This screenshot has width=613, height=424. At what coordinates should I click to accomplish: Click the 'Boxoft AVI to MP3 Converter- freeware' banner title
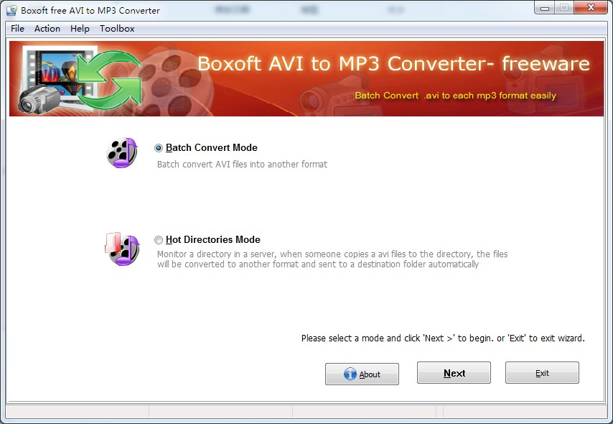coord(393,63)
